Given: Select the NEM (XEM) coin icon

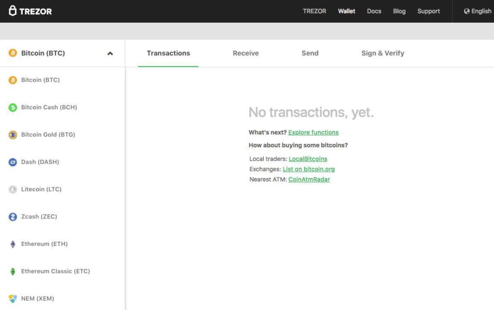Looking at the screenshot, I should click(x=12, y=298).
